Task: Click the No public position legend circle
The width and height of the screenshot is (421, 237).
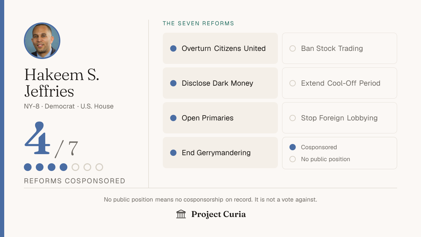Action: [293, 159]
